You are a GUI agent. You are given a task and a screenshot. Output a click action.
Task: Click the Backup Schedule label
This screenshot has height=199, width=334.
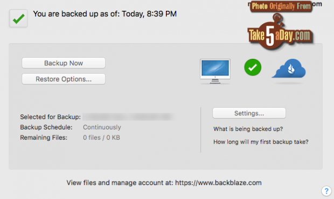click(x=46, y=127)
